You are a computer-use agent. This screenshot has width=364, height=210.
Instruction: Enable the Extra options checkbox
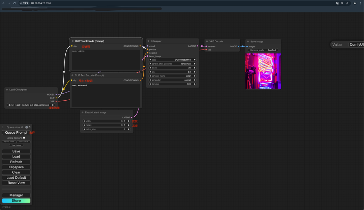[24, 137]
